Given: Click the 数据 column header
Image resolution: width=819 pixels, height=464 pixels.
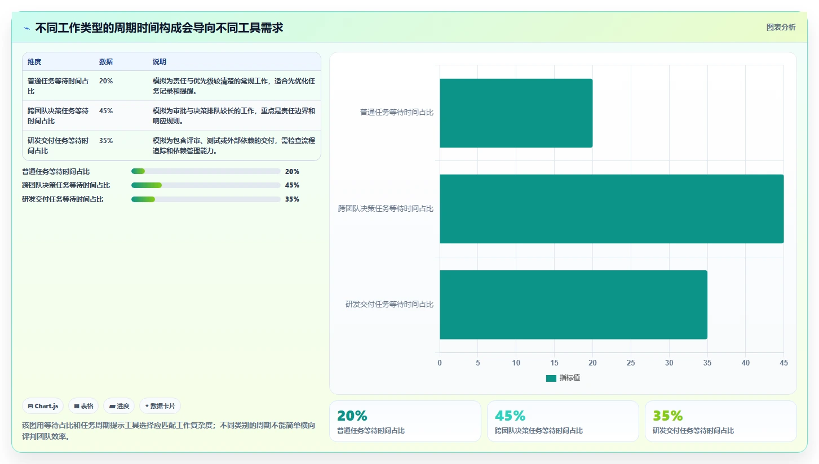Looking at the screenshot, I should (106, 62).
